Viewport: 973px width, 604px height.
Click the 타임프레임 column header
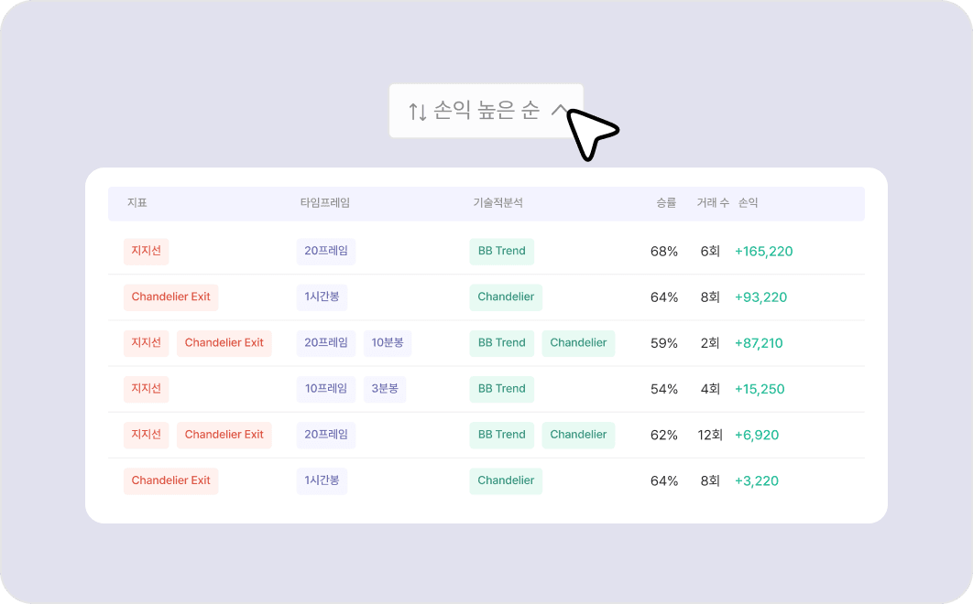325,203
